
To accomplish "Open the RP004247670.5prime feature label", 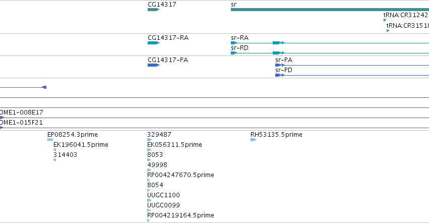I will [180, 175].
